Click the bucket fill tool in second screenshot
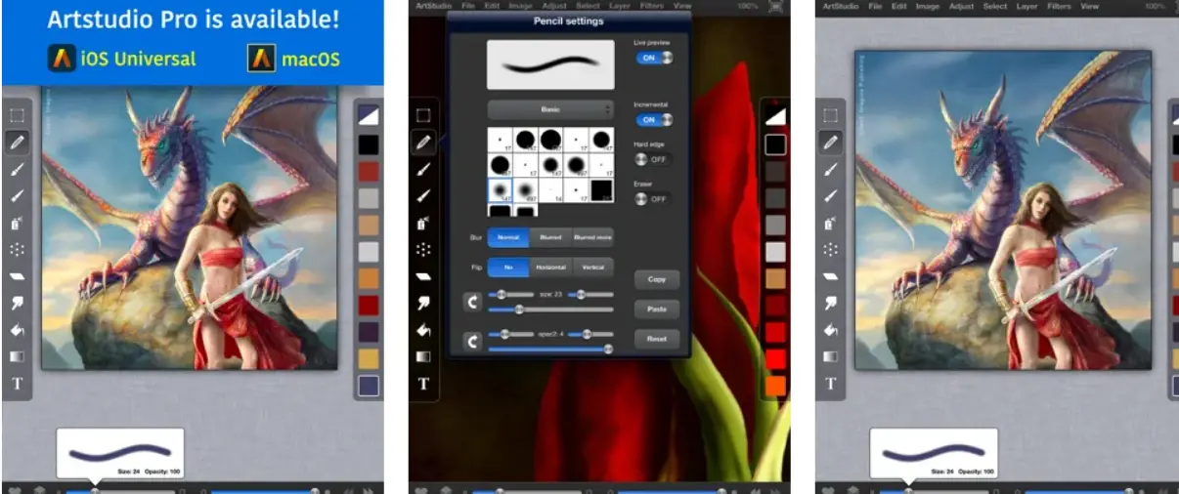 (x=423, y=330)
